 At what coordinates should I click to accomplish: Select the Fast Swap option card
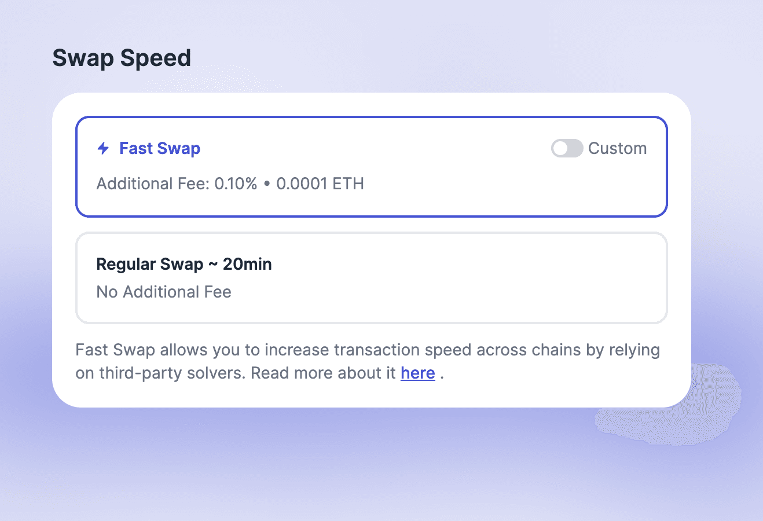coord(371,167)
